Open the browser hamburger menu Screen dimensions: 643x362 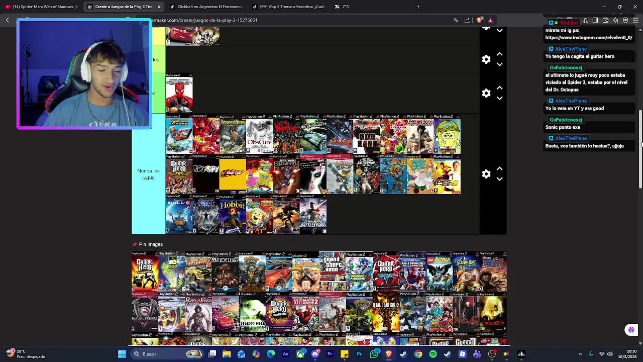[x=635, y=20]
